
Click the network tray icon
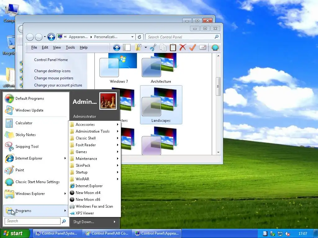coord(280,234)
